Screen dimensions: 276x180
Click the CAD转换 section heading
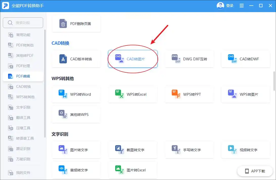[60, 43]
